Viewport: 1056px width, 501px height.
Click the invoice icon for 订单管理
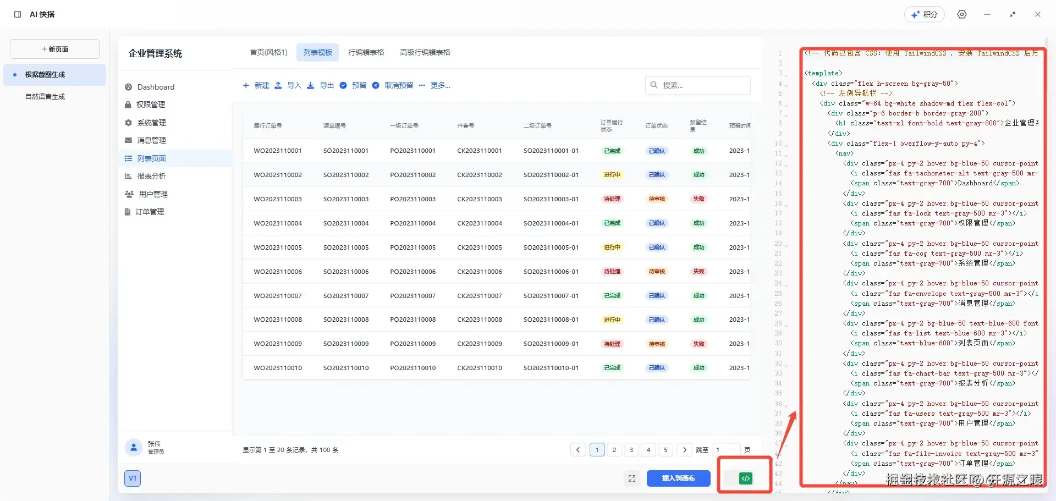128,212
